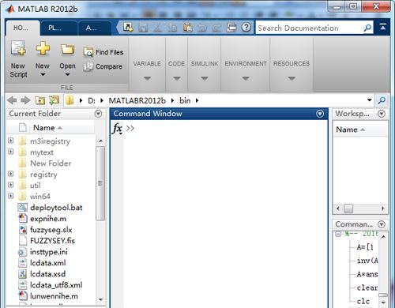395x308 pixels.
Task: Expand the CODE section
Action: click(177, 78)
